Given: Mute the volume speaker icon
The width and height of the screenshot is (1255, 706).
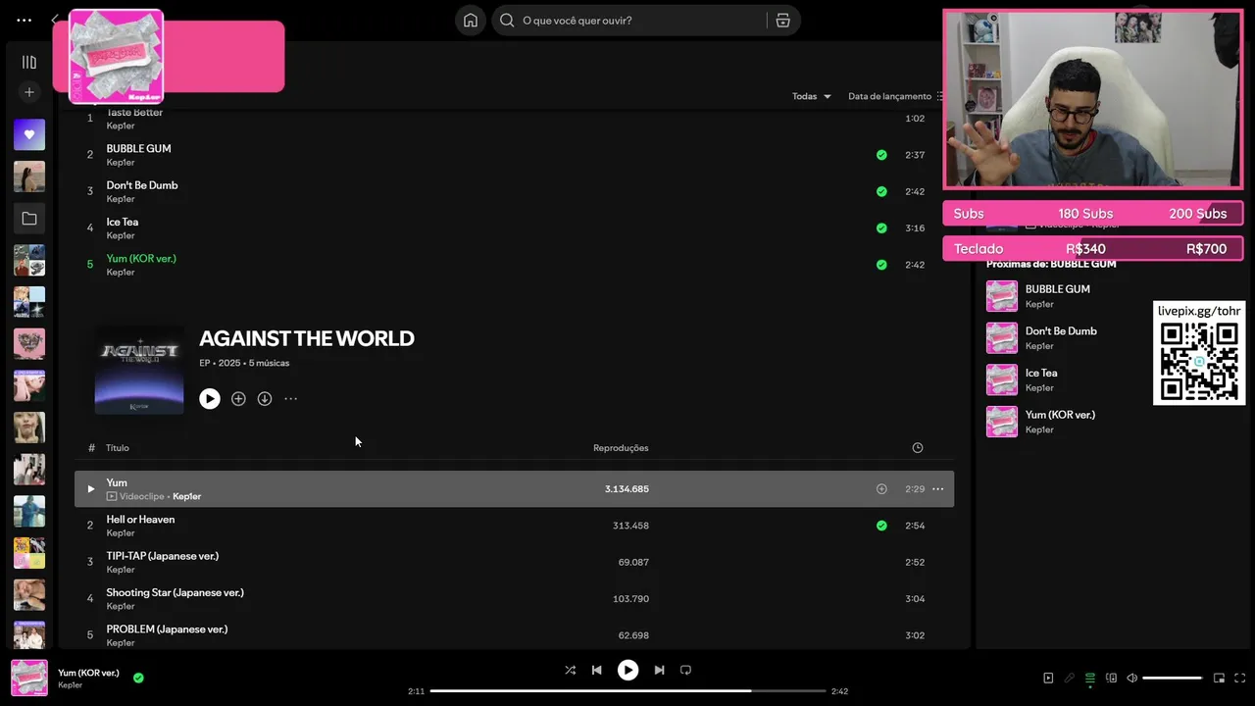Looking at the screenshot, I should click(x=1131, y=678).
